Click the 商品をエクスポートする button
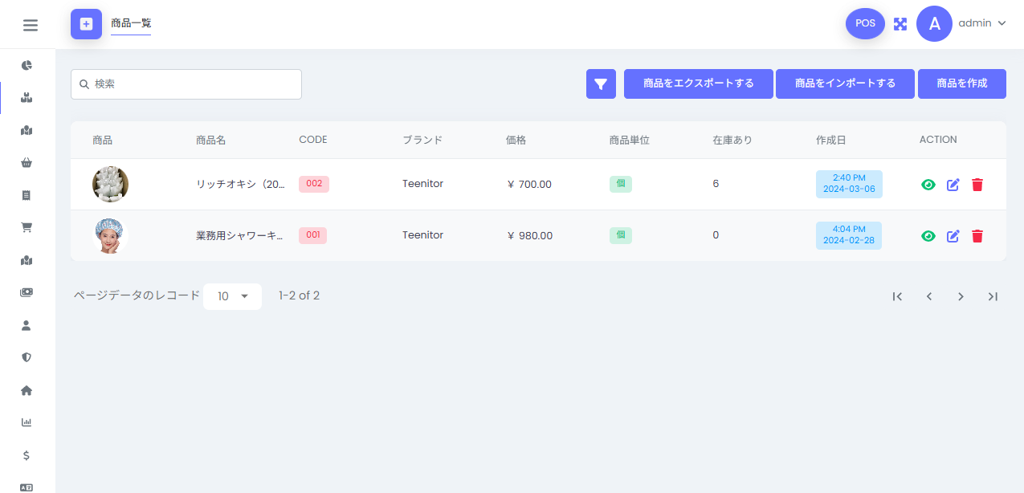The image size is (1024, 493). coord(698,84)
